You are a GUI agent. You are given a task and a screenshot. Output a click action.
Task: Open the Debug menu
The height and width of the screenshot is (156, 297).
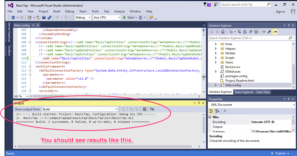(x=70, y=11)
